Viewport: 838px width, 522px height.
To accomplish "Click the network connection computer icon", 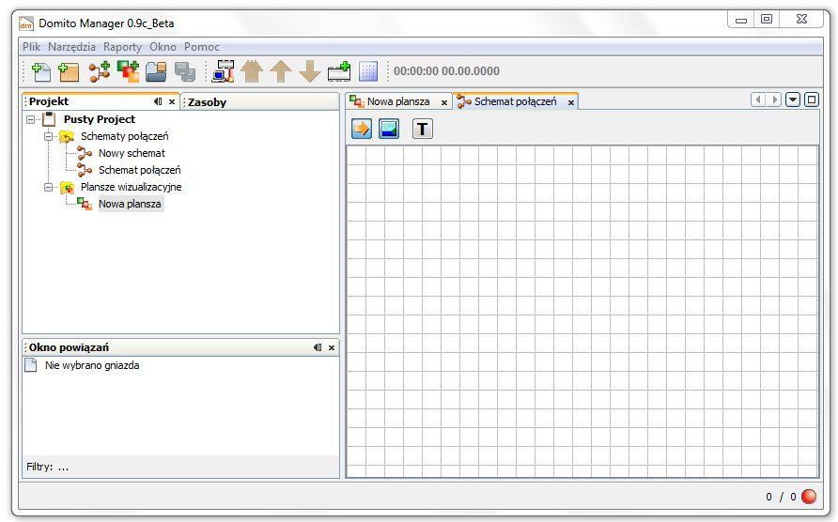I will [223, 71].
